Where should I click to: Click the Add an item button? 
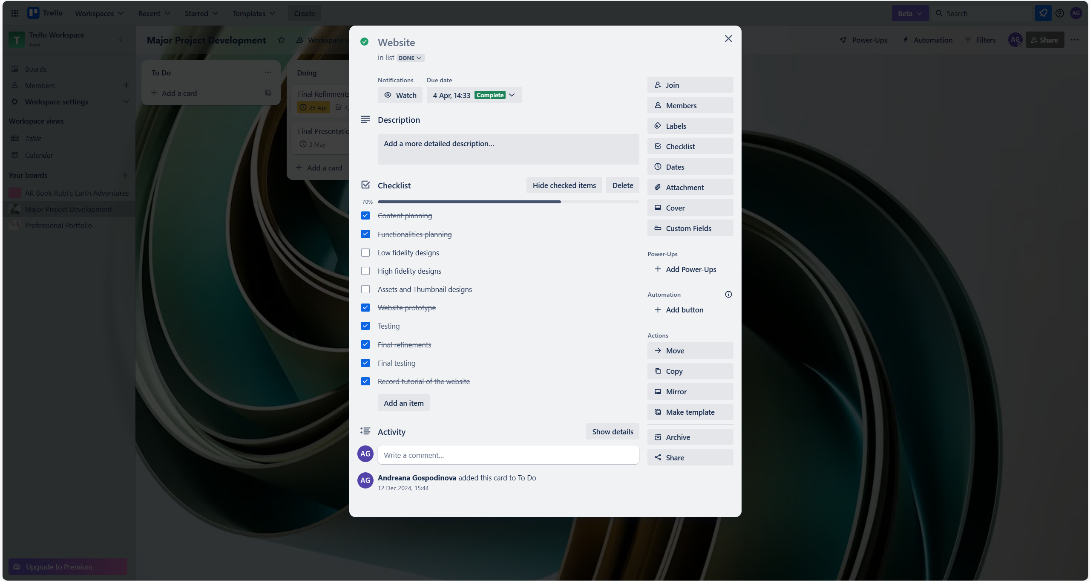tap(403, 403)
